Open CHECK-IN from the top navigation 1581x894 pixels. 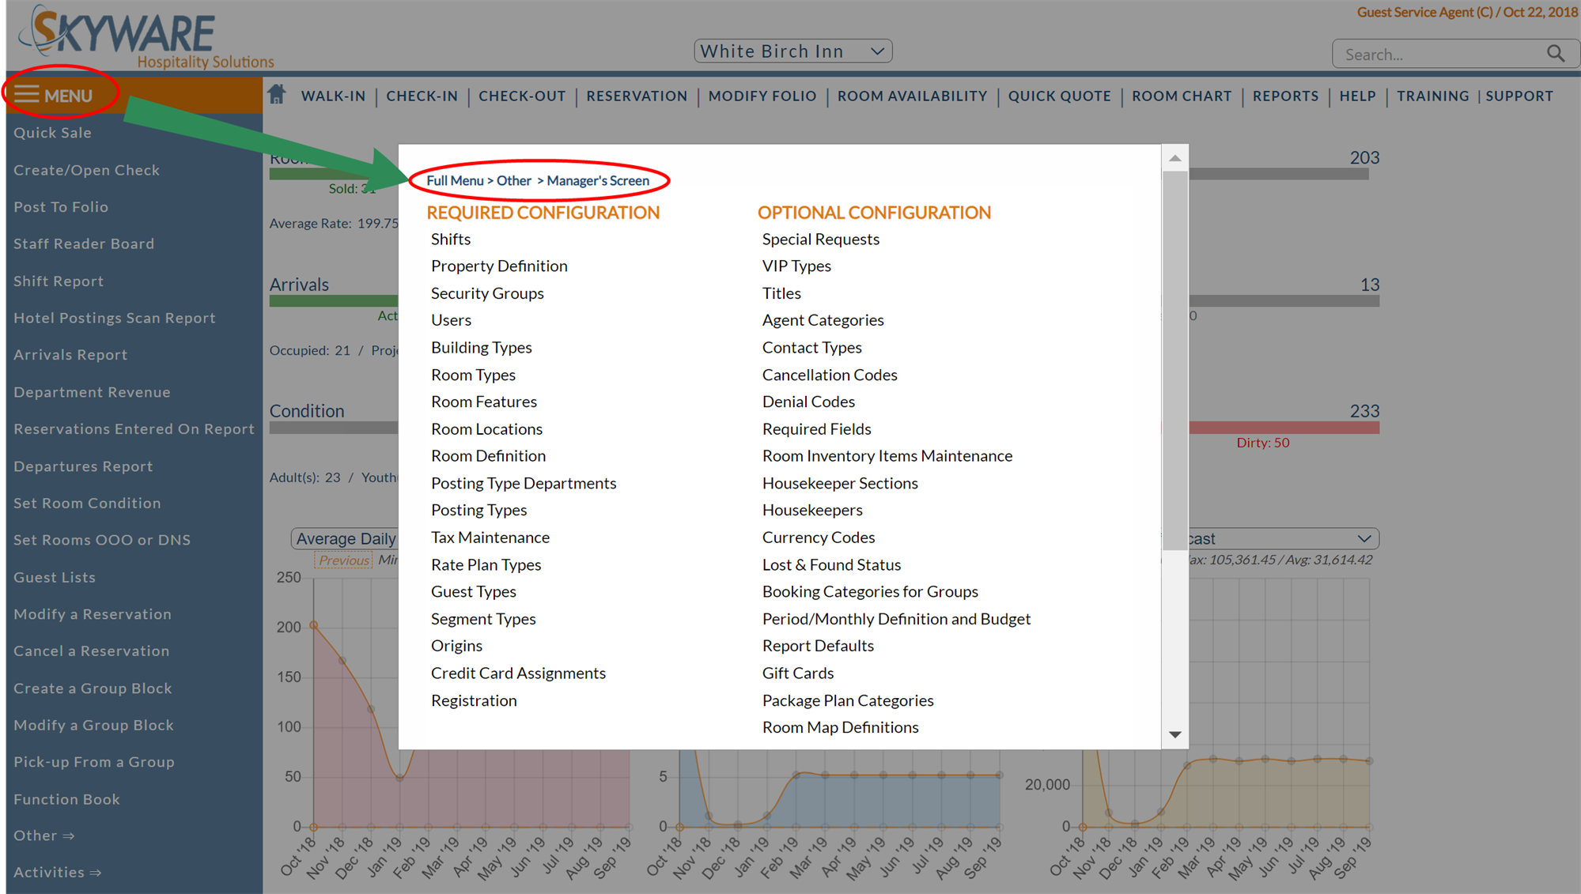coord(422,96)
